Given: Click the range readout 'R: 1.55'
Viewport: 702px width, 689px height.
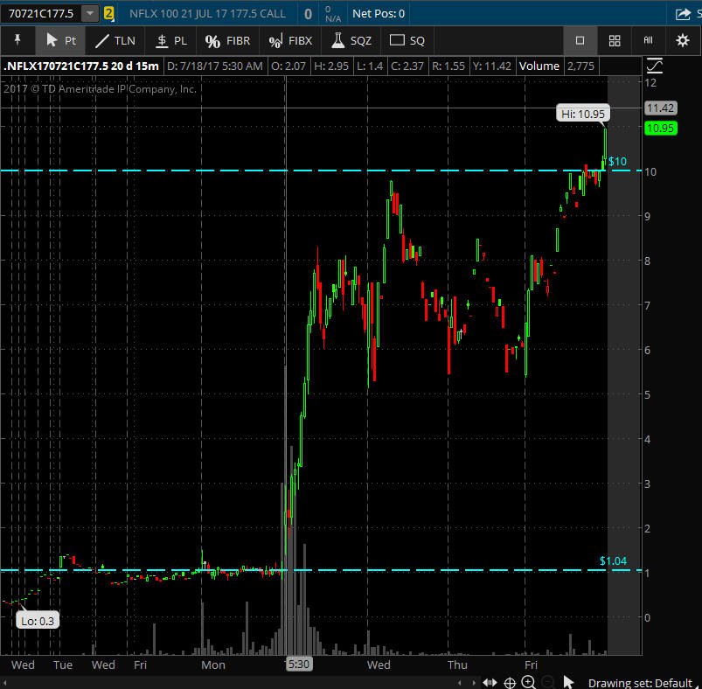Looking at the screenshot, I should [x=448, y=66].
